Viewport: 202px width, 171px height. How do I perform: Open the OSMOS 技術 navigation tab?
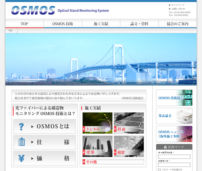(x=63, y=24)
